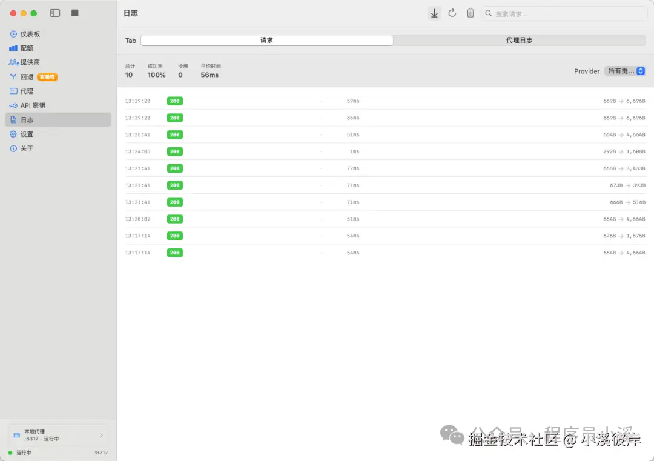Select the log row at 13:25:41
This screenshot has width=654, height=461.
(385, 134)
